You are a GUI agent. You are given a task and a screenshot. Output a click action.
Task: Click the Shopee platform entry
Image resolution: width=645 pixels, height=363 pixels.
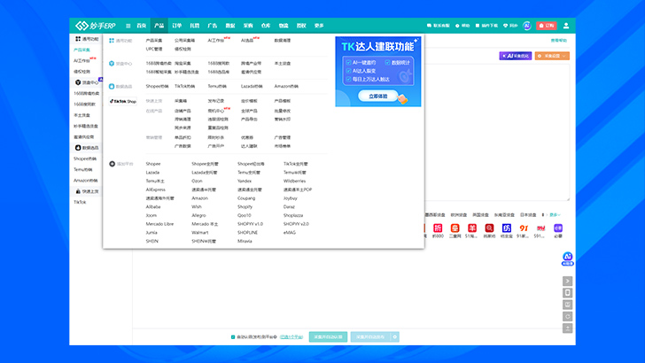click(x=153, y=164)
